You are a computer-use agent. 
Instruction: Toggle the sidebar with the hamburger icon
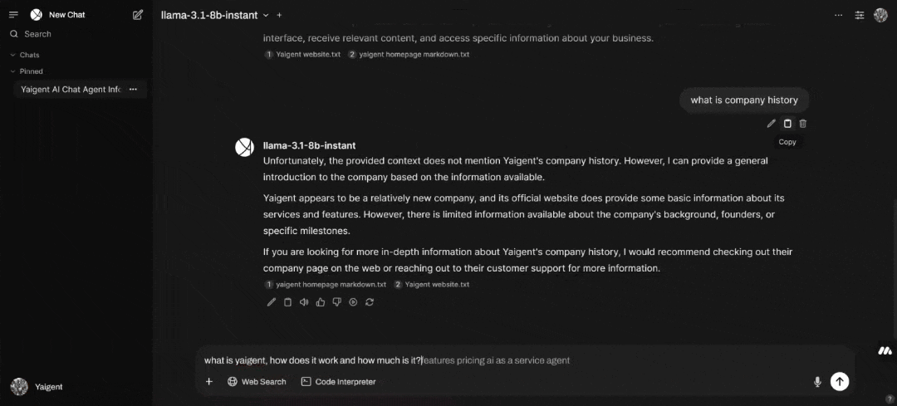click(13, 15)
